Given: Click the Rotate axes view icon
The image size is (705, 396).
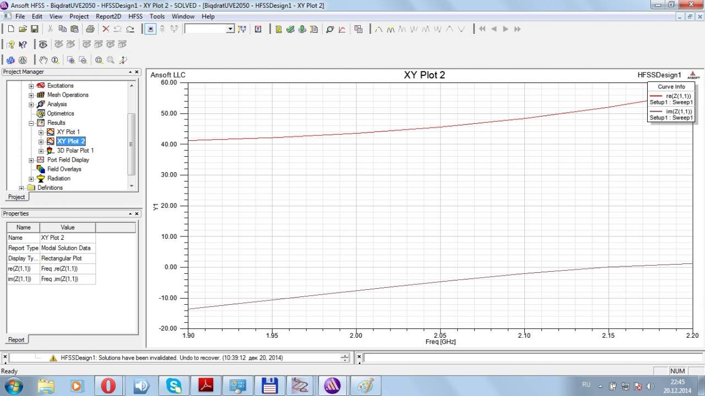Looking at the screenshot, I should [x=123, y=60].
